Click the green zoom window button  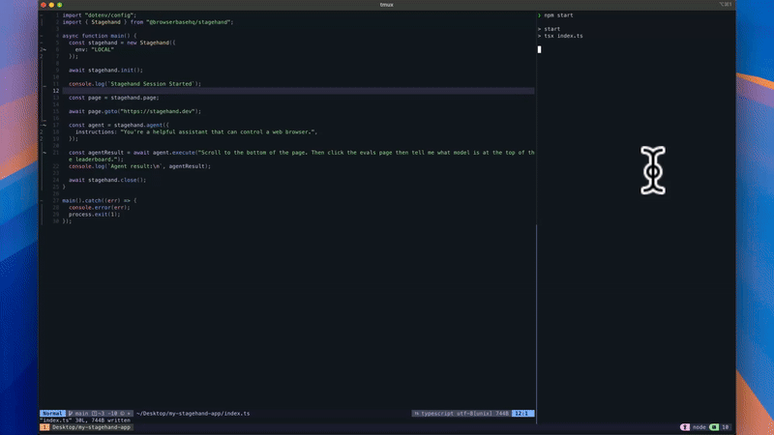60,5
